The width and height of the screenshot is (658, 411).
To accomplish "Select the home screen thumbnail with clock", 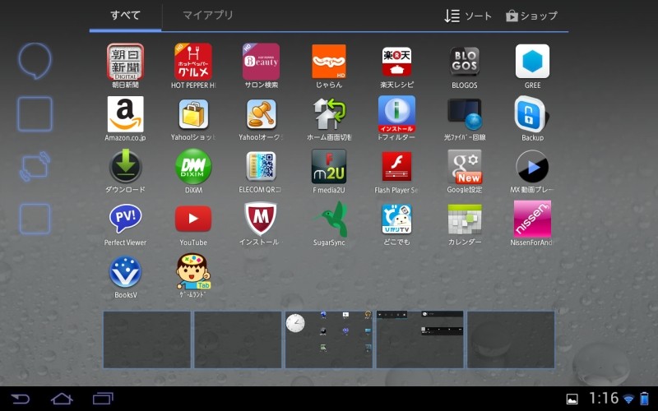I will coord(329,339).
